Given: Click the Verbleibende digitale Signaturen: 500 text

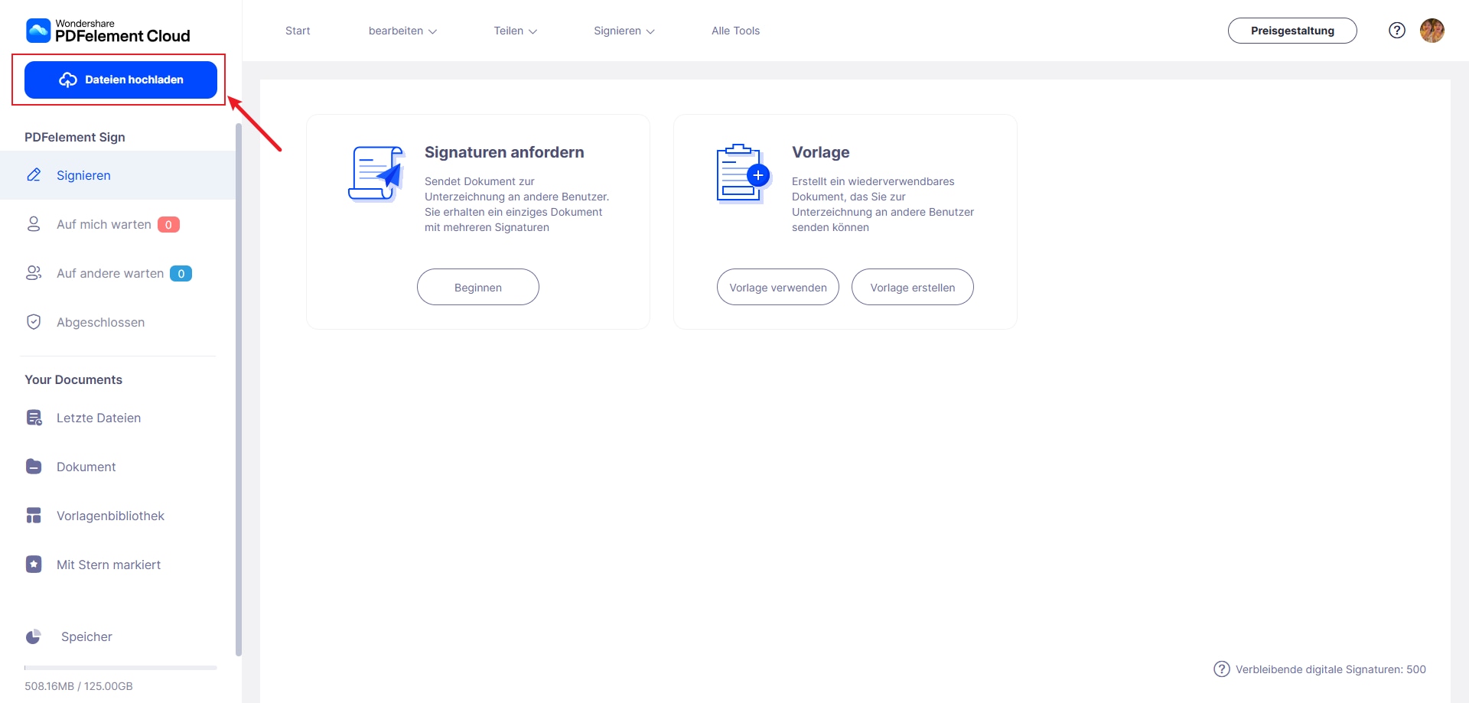Looking at the screenshot, I should [1331, 669].
